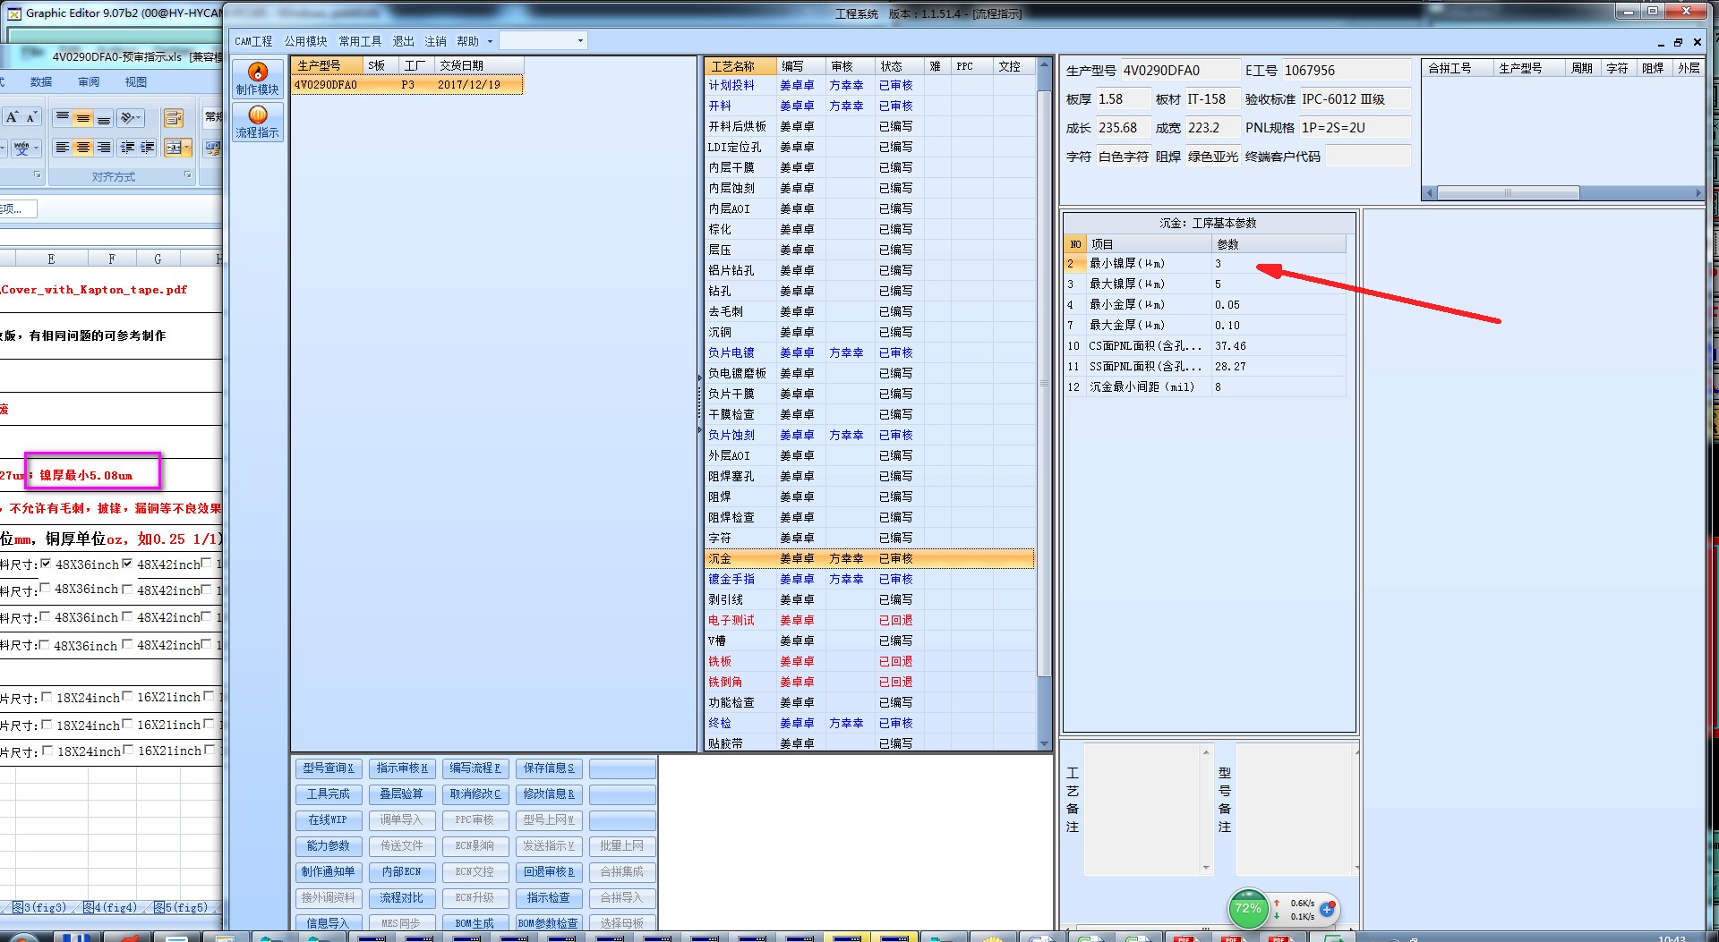Select the 计划投料 process row
The image size is (1719, 942).
869,85
